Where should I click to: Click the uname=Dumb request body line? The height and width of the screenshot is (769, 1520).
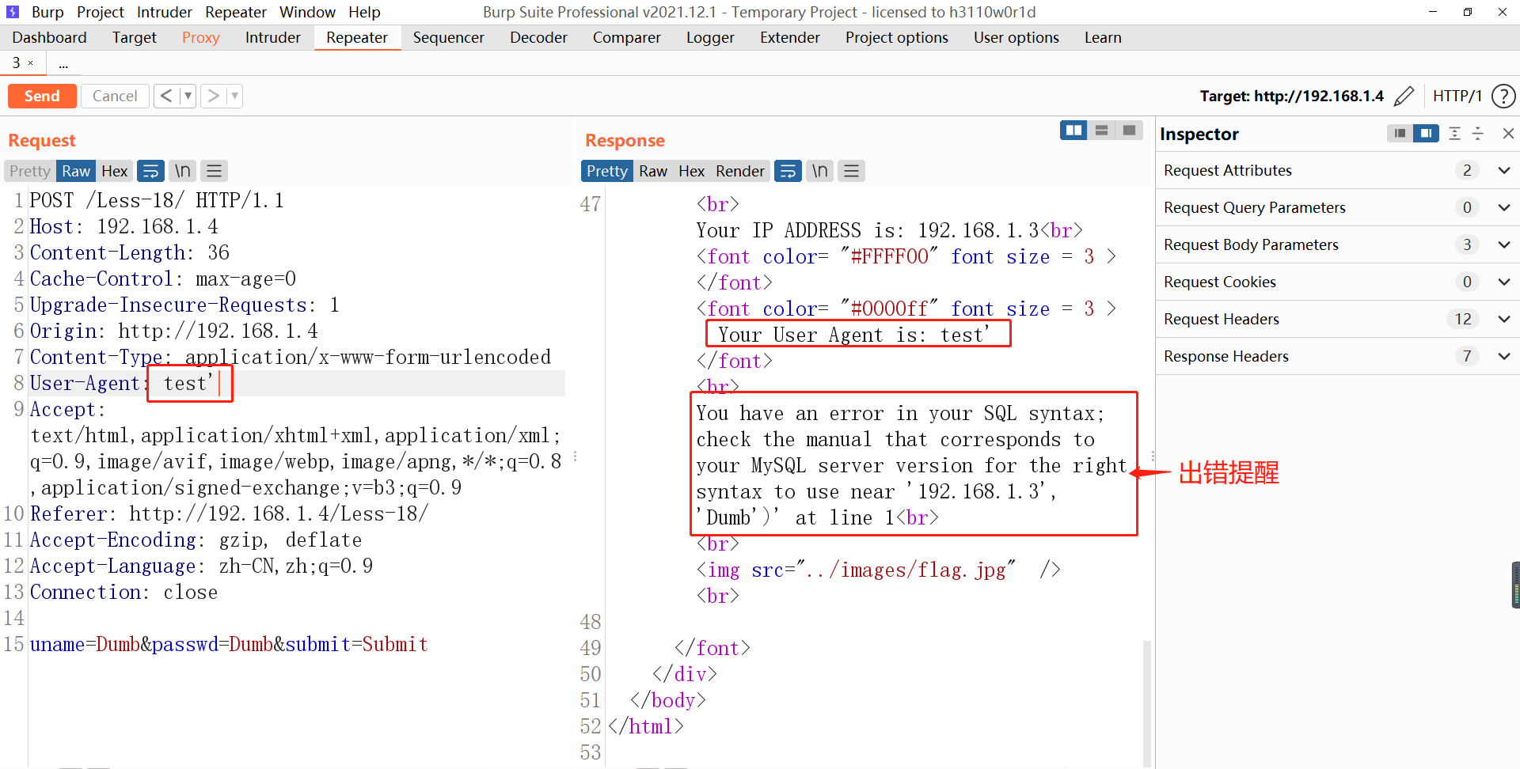(228, 644)
